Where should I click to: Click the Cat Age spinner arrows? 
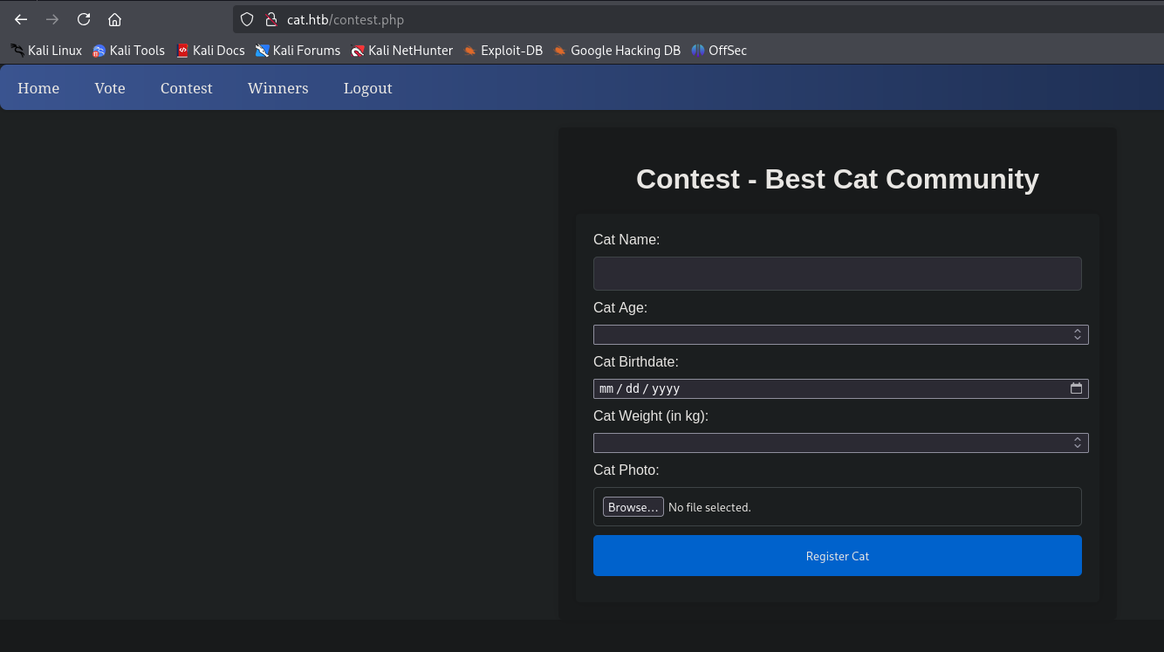tap(1078, 334)
